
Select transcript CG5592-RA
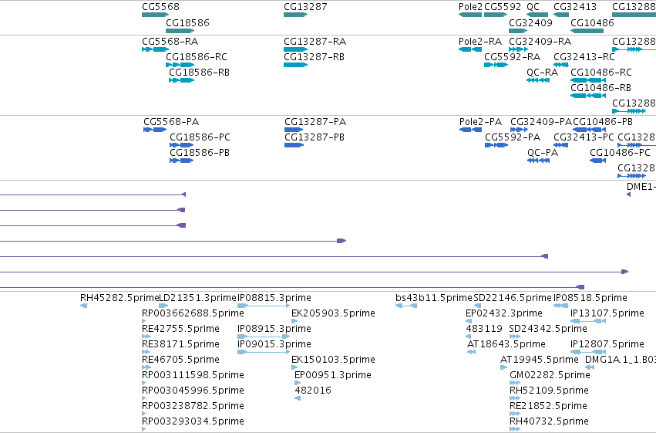pyautogui.click(x=496, y=65)
